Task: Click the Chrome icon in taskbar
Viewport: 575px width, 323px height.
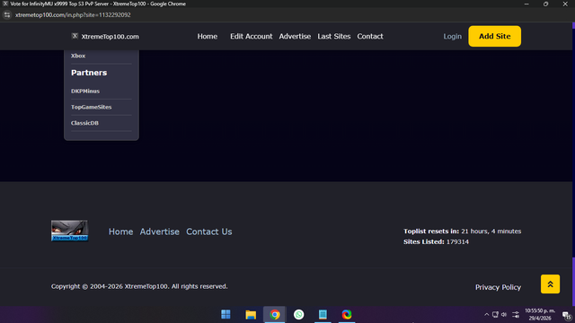Action: [275, 314]
